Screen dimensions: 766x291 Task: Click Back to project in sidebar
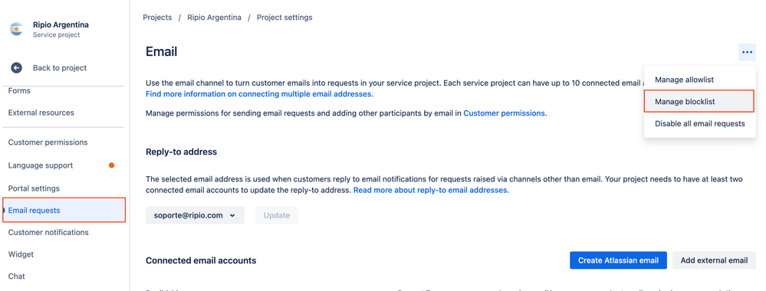pyautogui.click(x=60, y=68)
